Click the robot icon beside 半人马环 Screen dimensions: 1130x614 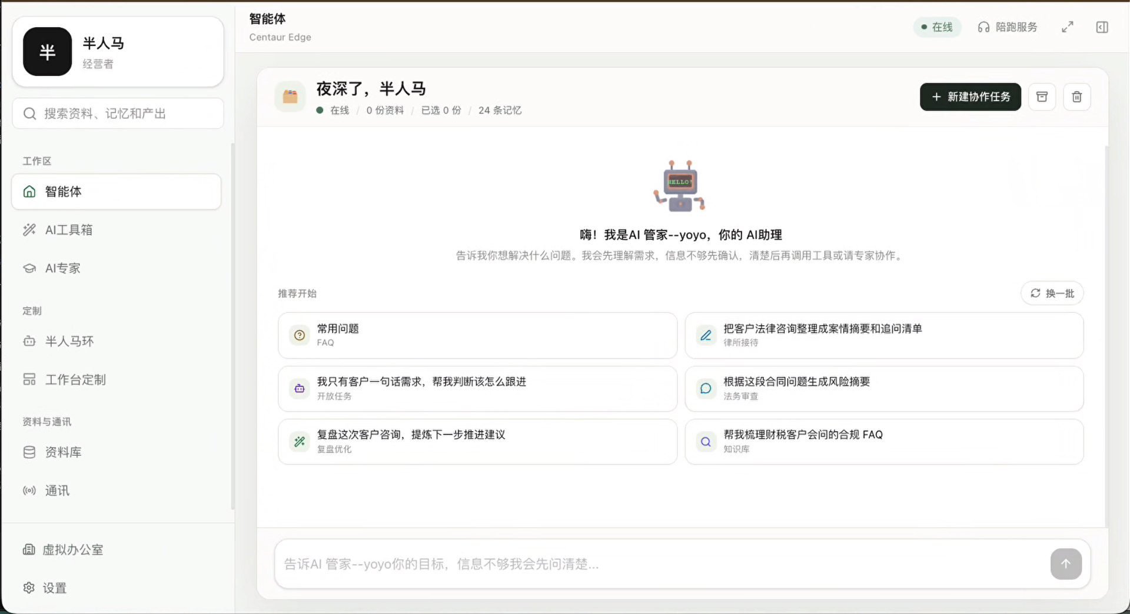tap(29, 341)
